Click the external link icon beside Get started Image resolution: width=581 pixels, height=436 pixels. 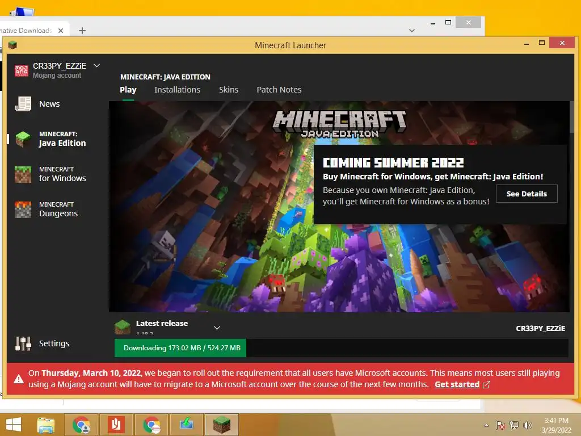(x=486, y=385)
